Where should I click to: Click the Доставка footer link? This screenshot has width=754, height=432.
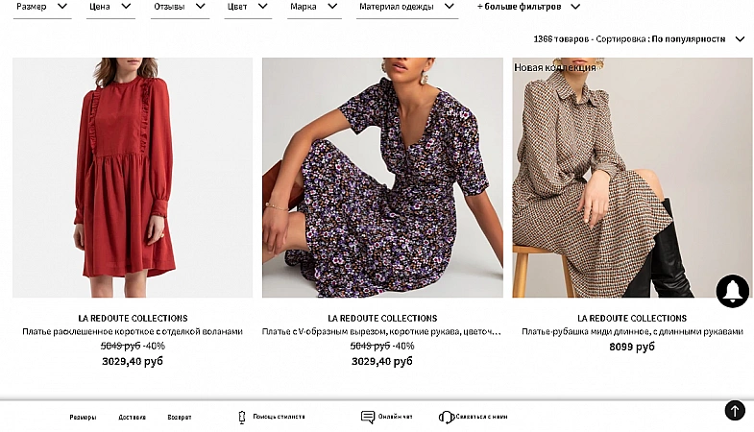132,418
